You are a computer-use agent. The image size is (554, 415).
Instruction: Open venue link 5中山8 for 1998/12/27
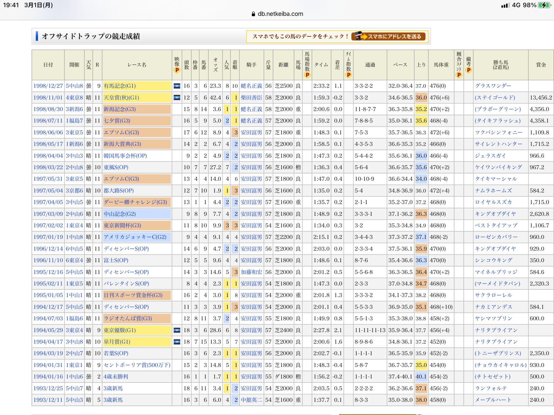coord(74,86)
